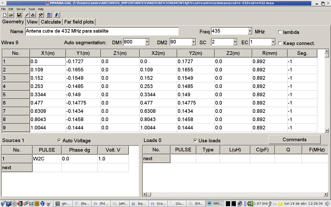Screen dimensions: 331x207
Task: Open the Service menu
Action: click(x=21, y=9)
